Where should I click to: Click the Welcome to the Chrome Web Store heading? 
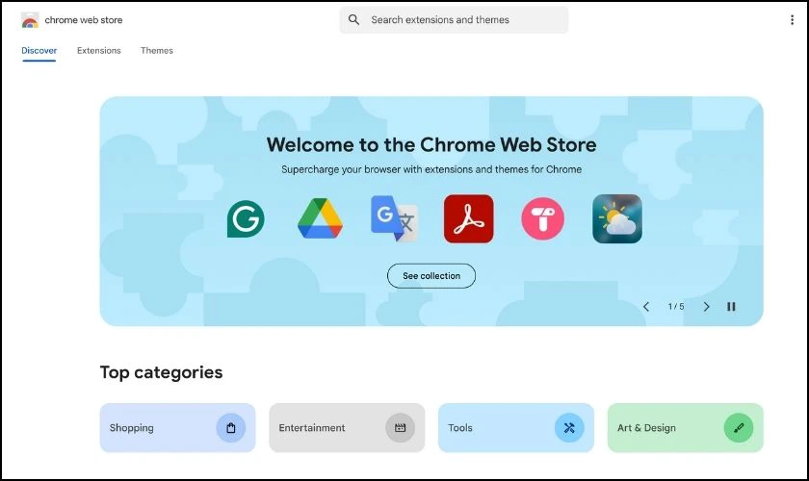(431, 145)
